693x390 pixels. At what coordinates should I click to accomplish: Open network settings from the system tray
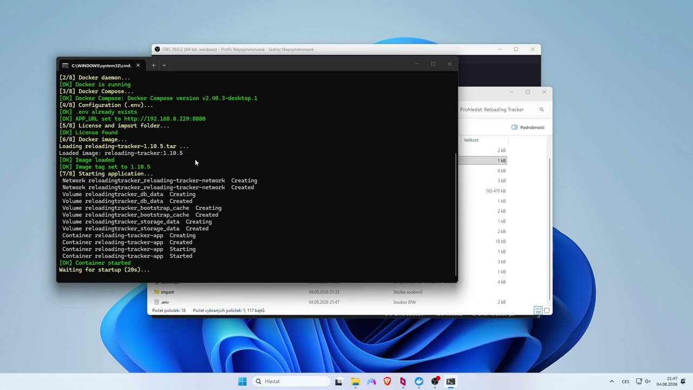point(639,381)
